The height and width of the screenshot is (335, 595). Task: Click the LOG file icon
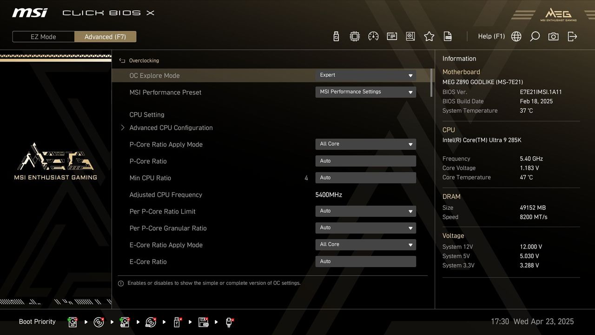(448, 36)
